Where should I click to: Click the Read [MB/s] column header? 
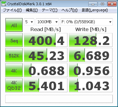pyautogui.click(x=46, y=29)
